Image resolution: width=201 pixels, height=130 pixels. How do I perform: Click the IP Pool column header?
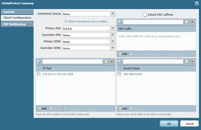coord(78,68)
